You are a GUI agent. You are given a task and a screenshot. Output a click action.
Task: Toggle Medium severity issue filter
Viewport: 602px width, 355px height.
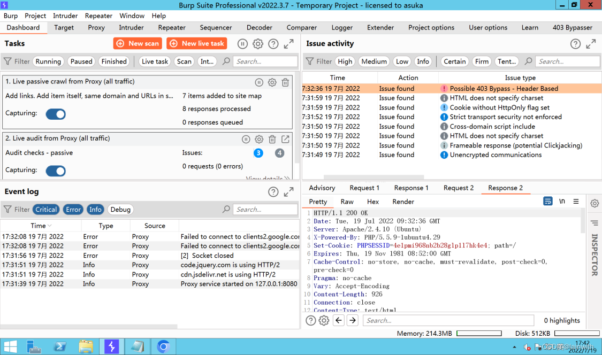coord(374,61)
